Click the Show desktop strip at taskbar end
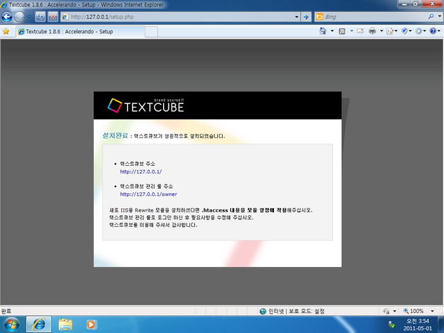 (x=441, y=325)
